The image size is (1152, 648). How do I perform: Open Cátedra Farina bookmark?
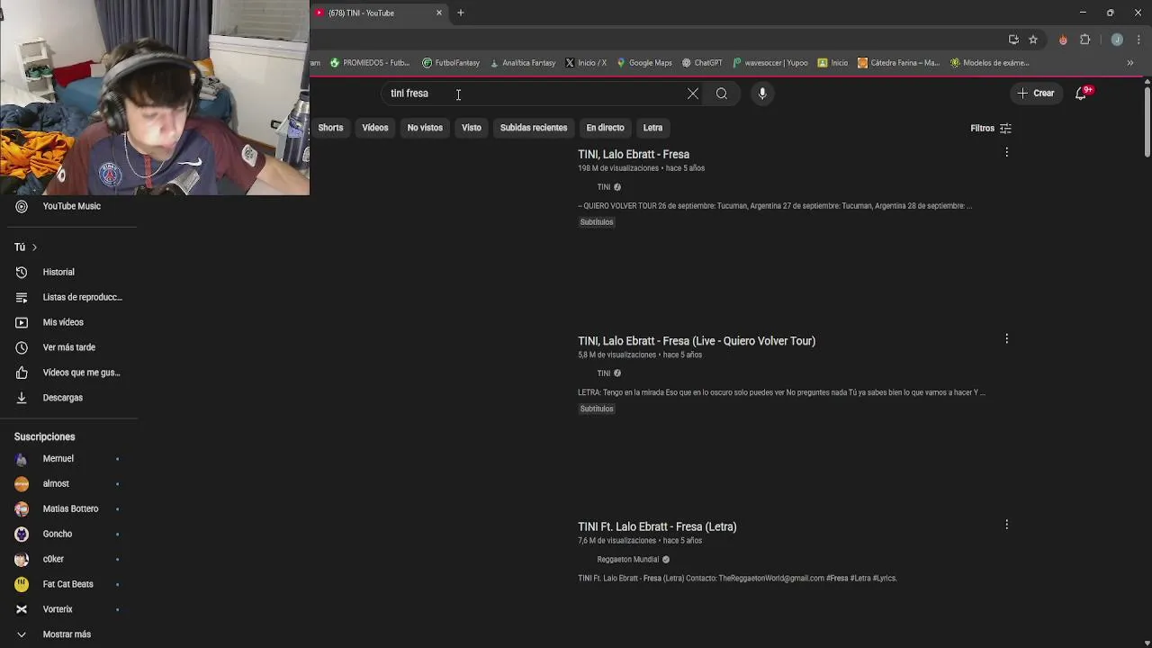[x=898, y=63]
